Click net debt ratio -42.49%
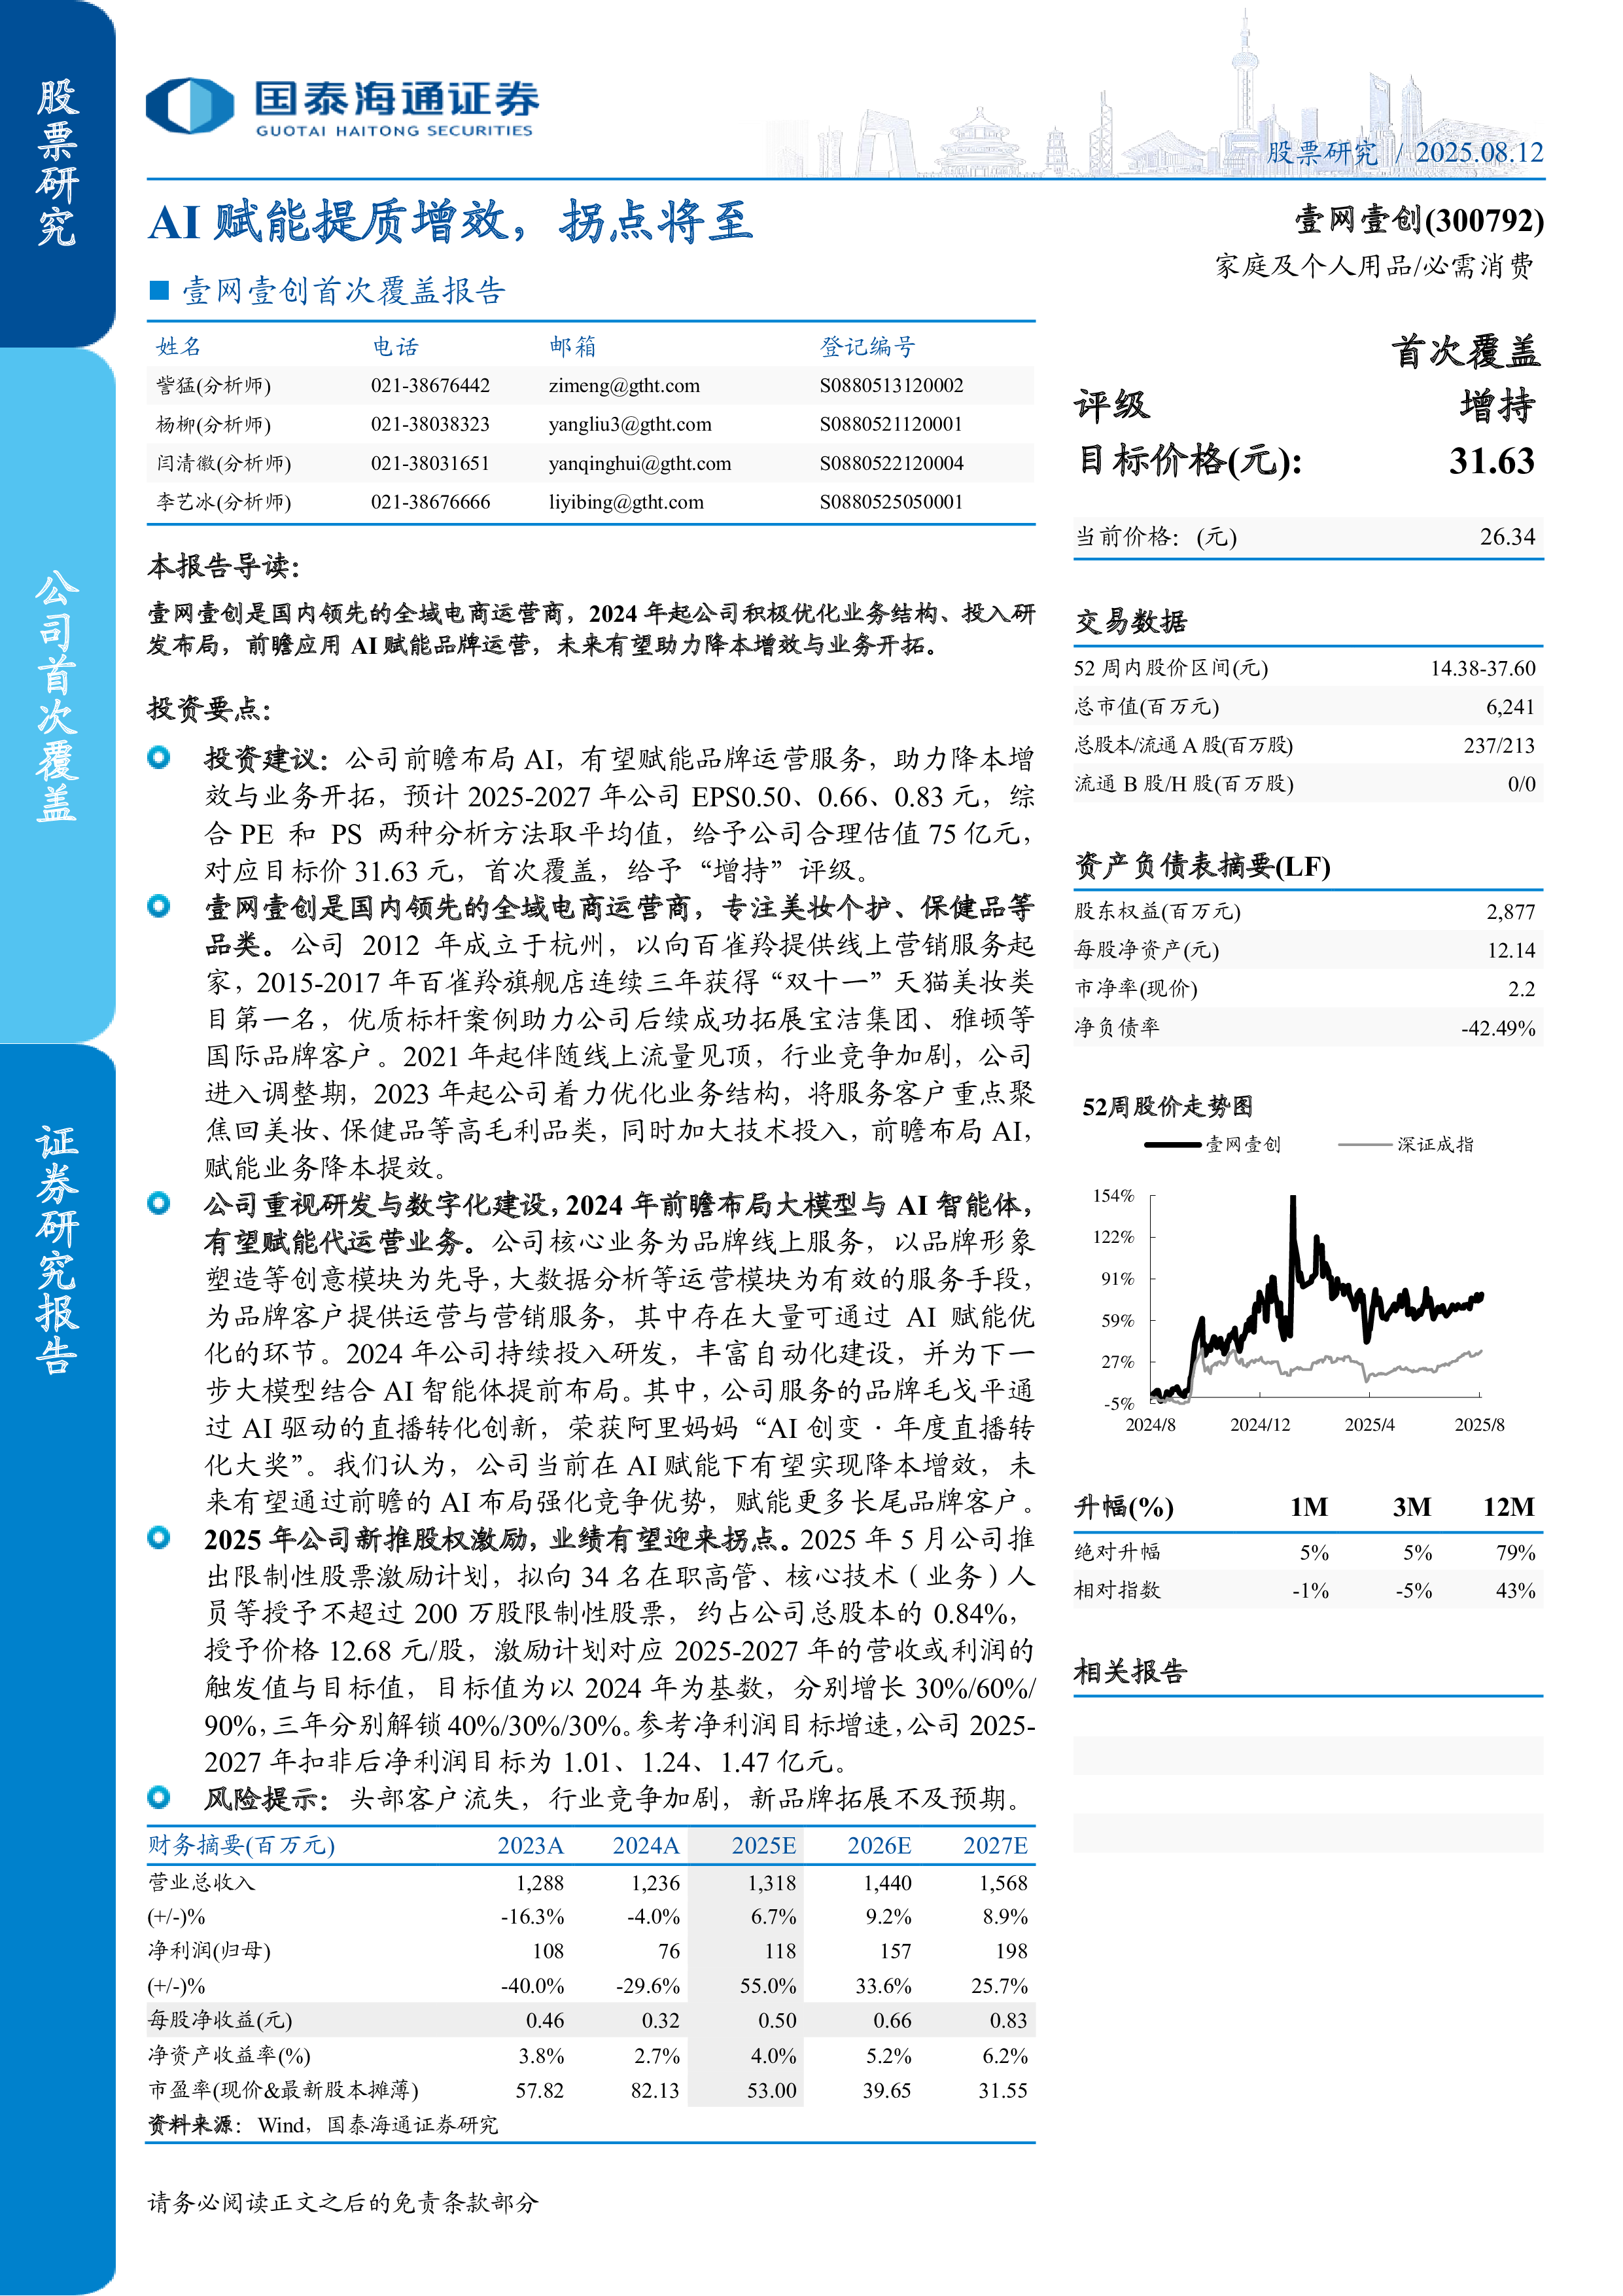 pos(1497,1028)
